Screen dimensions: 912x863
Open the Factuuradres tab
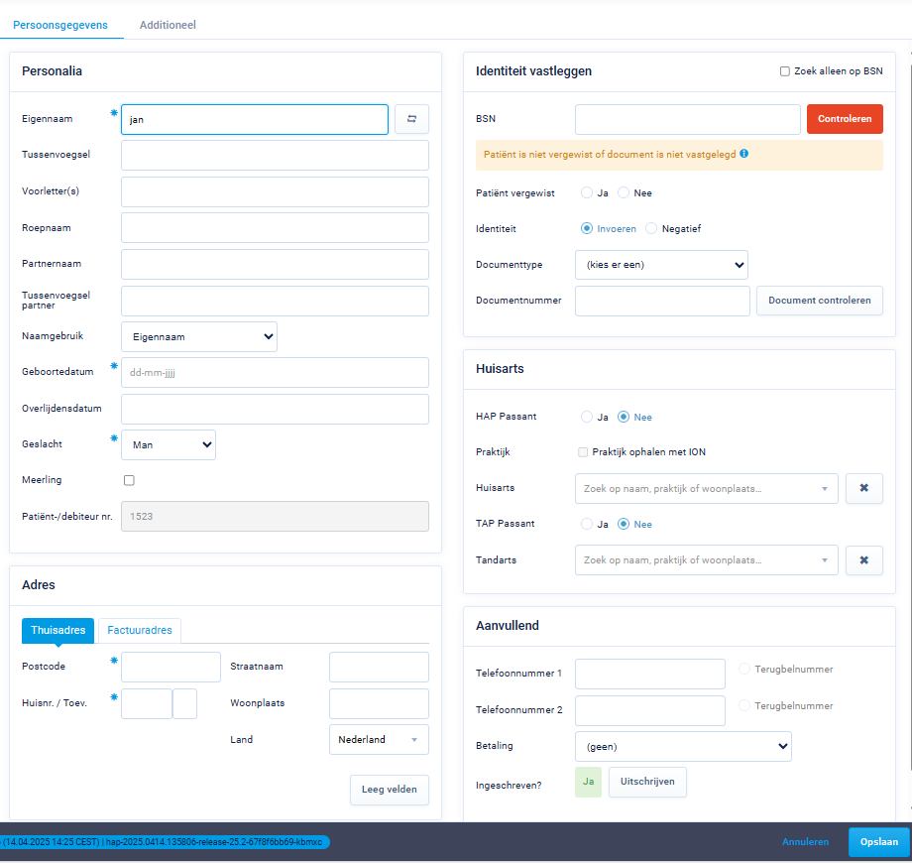[140, 630]
